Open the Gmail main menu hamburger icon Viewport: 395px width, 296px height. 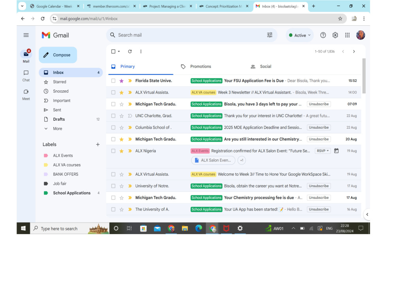point(26,35)
